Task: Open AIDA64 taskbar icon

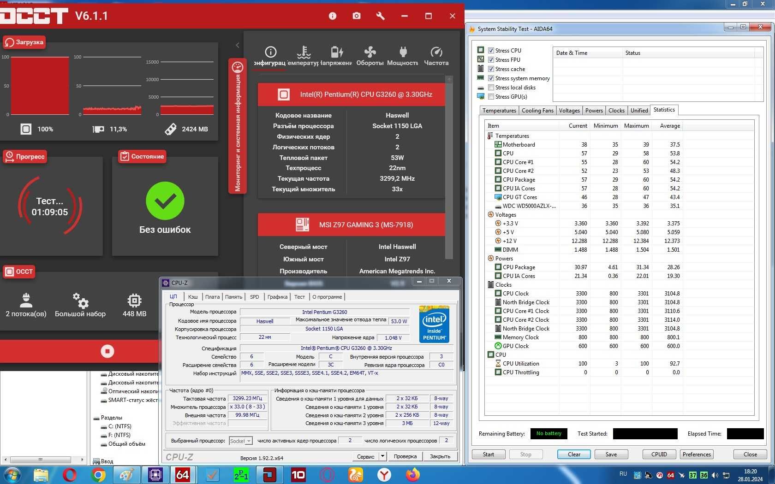Action: coord(183,474)
